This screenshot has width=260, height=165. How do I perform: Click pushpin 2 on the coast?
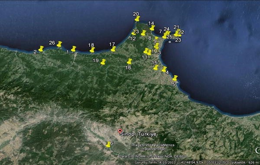[x=41, y=49]
